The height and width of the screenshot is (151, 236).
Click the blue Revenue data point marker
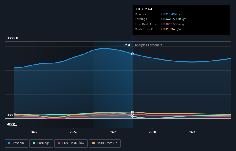point(133,54)
